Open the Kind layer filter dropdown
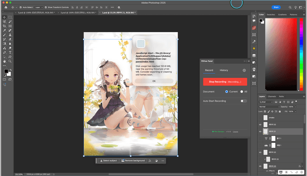 pyautogui.click(x=266, y=102)
